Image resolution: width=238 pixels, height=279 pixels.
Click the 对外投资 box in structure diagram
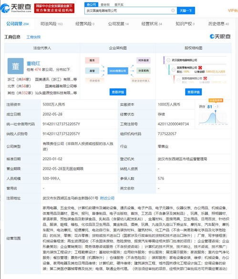[x=144, y=60]
